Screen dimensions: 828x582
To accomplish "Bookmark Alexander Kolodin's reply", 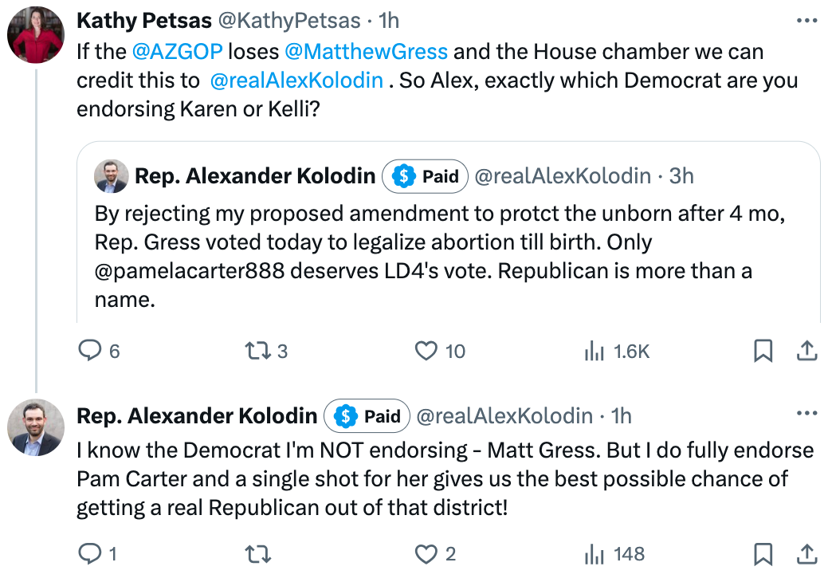I will click(x=763, y=554).
